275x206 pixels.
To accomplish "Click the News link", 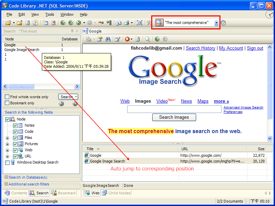I will 187,101.
